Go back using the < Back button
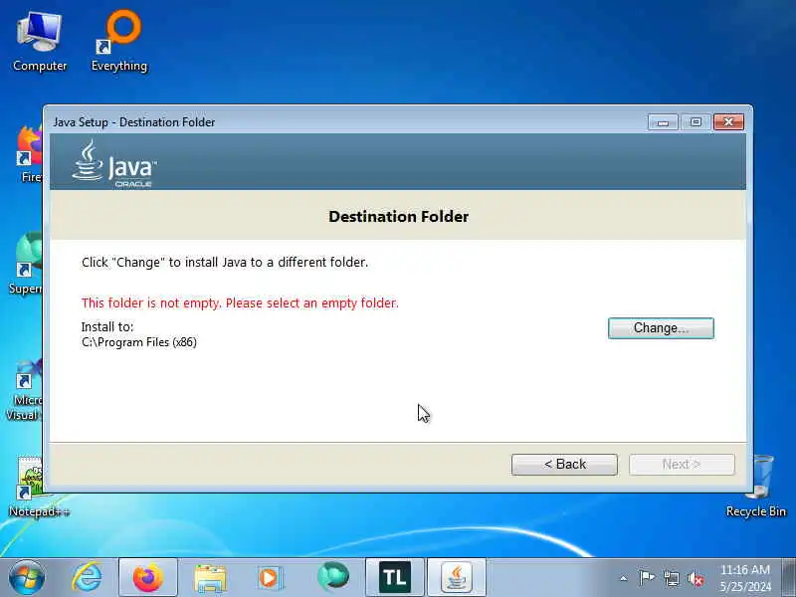The height and width of the screenshot is (597, 796). click(x=564, y=465)
